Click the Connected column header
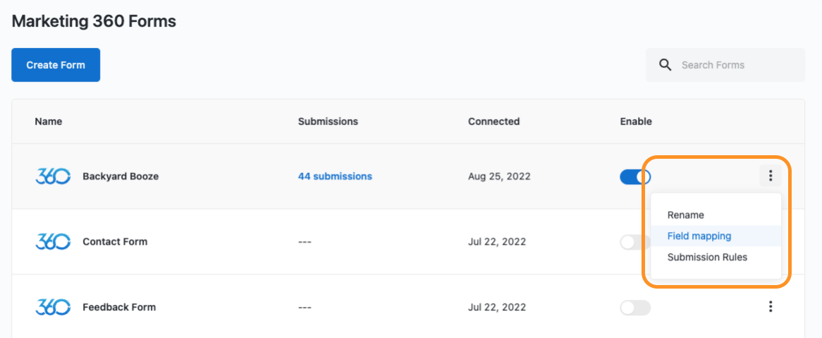Image resolution: width=822 pixels, height=338 pixels. click(x=493, y=121)
